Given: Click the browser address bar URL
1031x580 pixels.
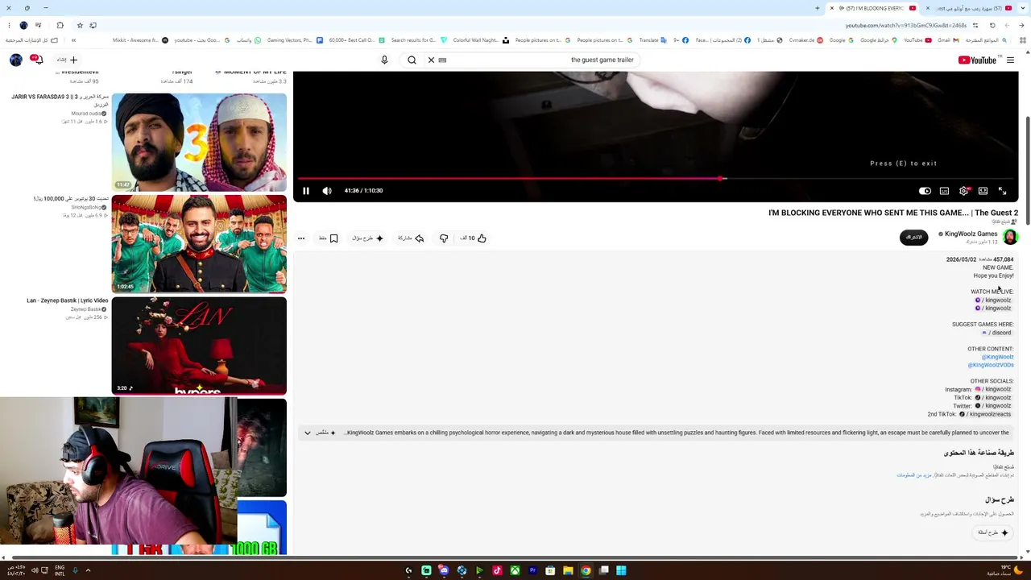Looking at the screenshot, I should click(905, 26).
